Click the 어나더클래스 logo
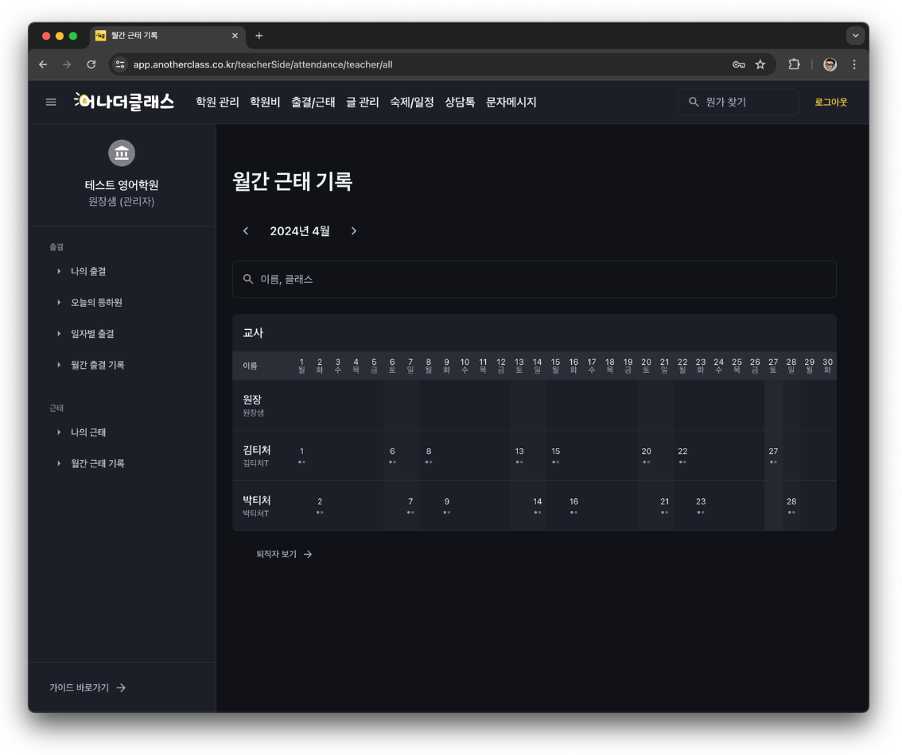This screenshot has width=902, height=755. click(x=124, y=102)
